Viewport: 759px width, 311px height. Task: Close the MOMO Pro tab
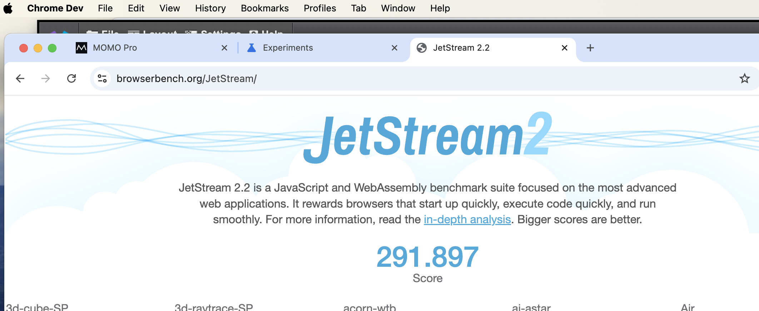224,48
